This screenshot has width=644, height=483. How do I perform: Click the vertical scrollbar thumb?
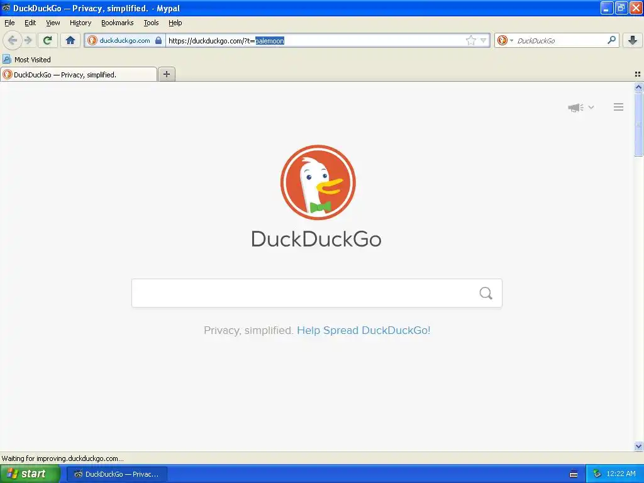(x=638, y=124)
